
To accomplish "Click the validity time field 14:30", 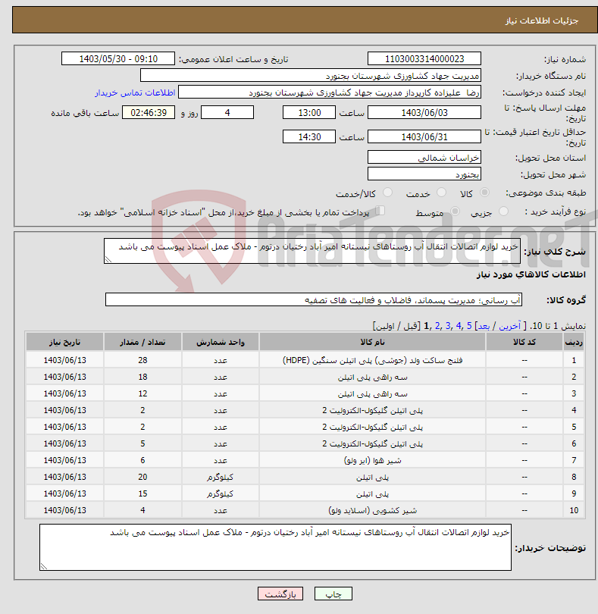I will point(309,137).
